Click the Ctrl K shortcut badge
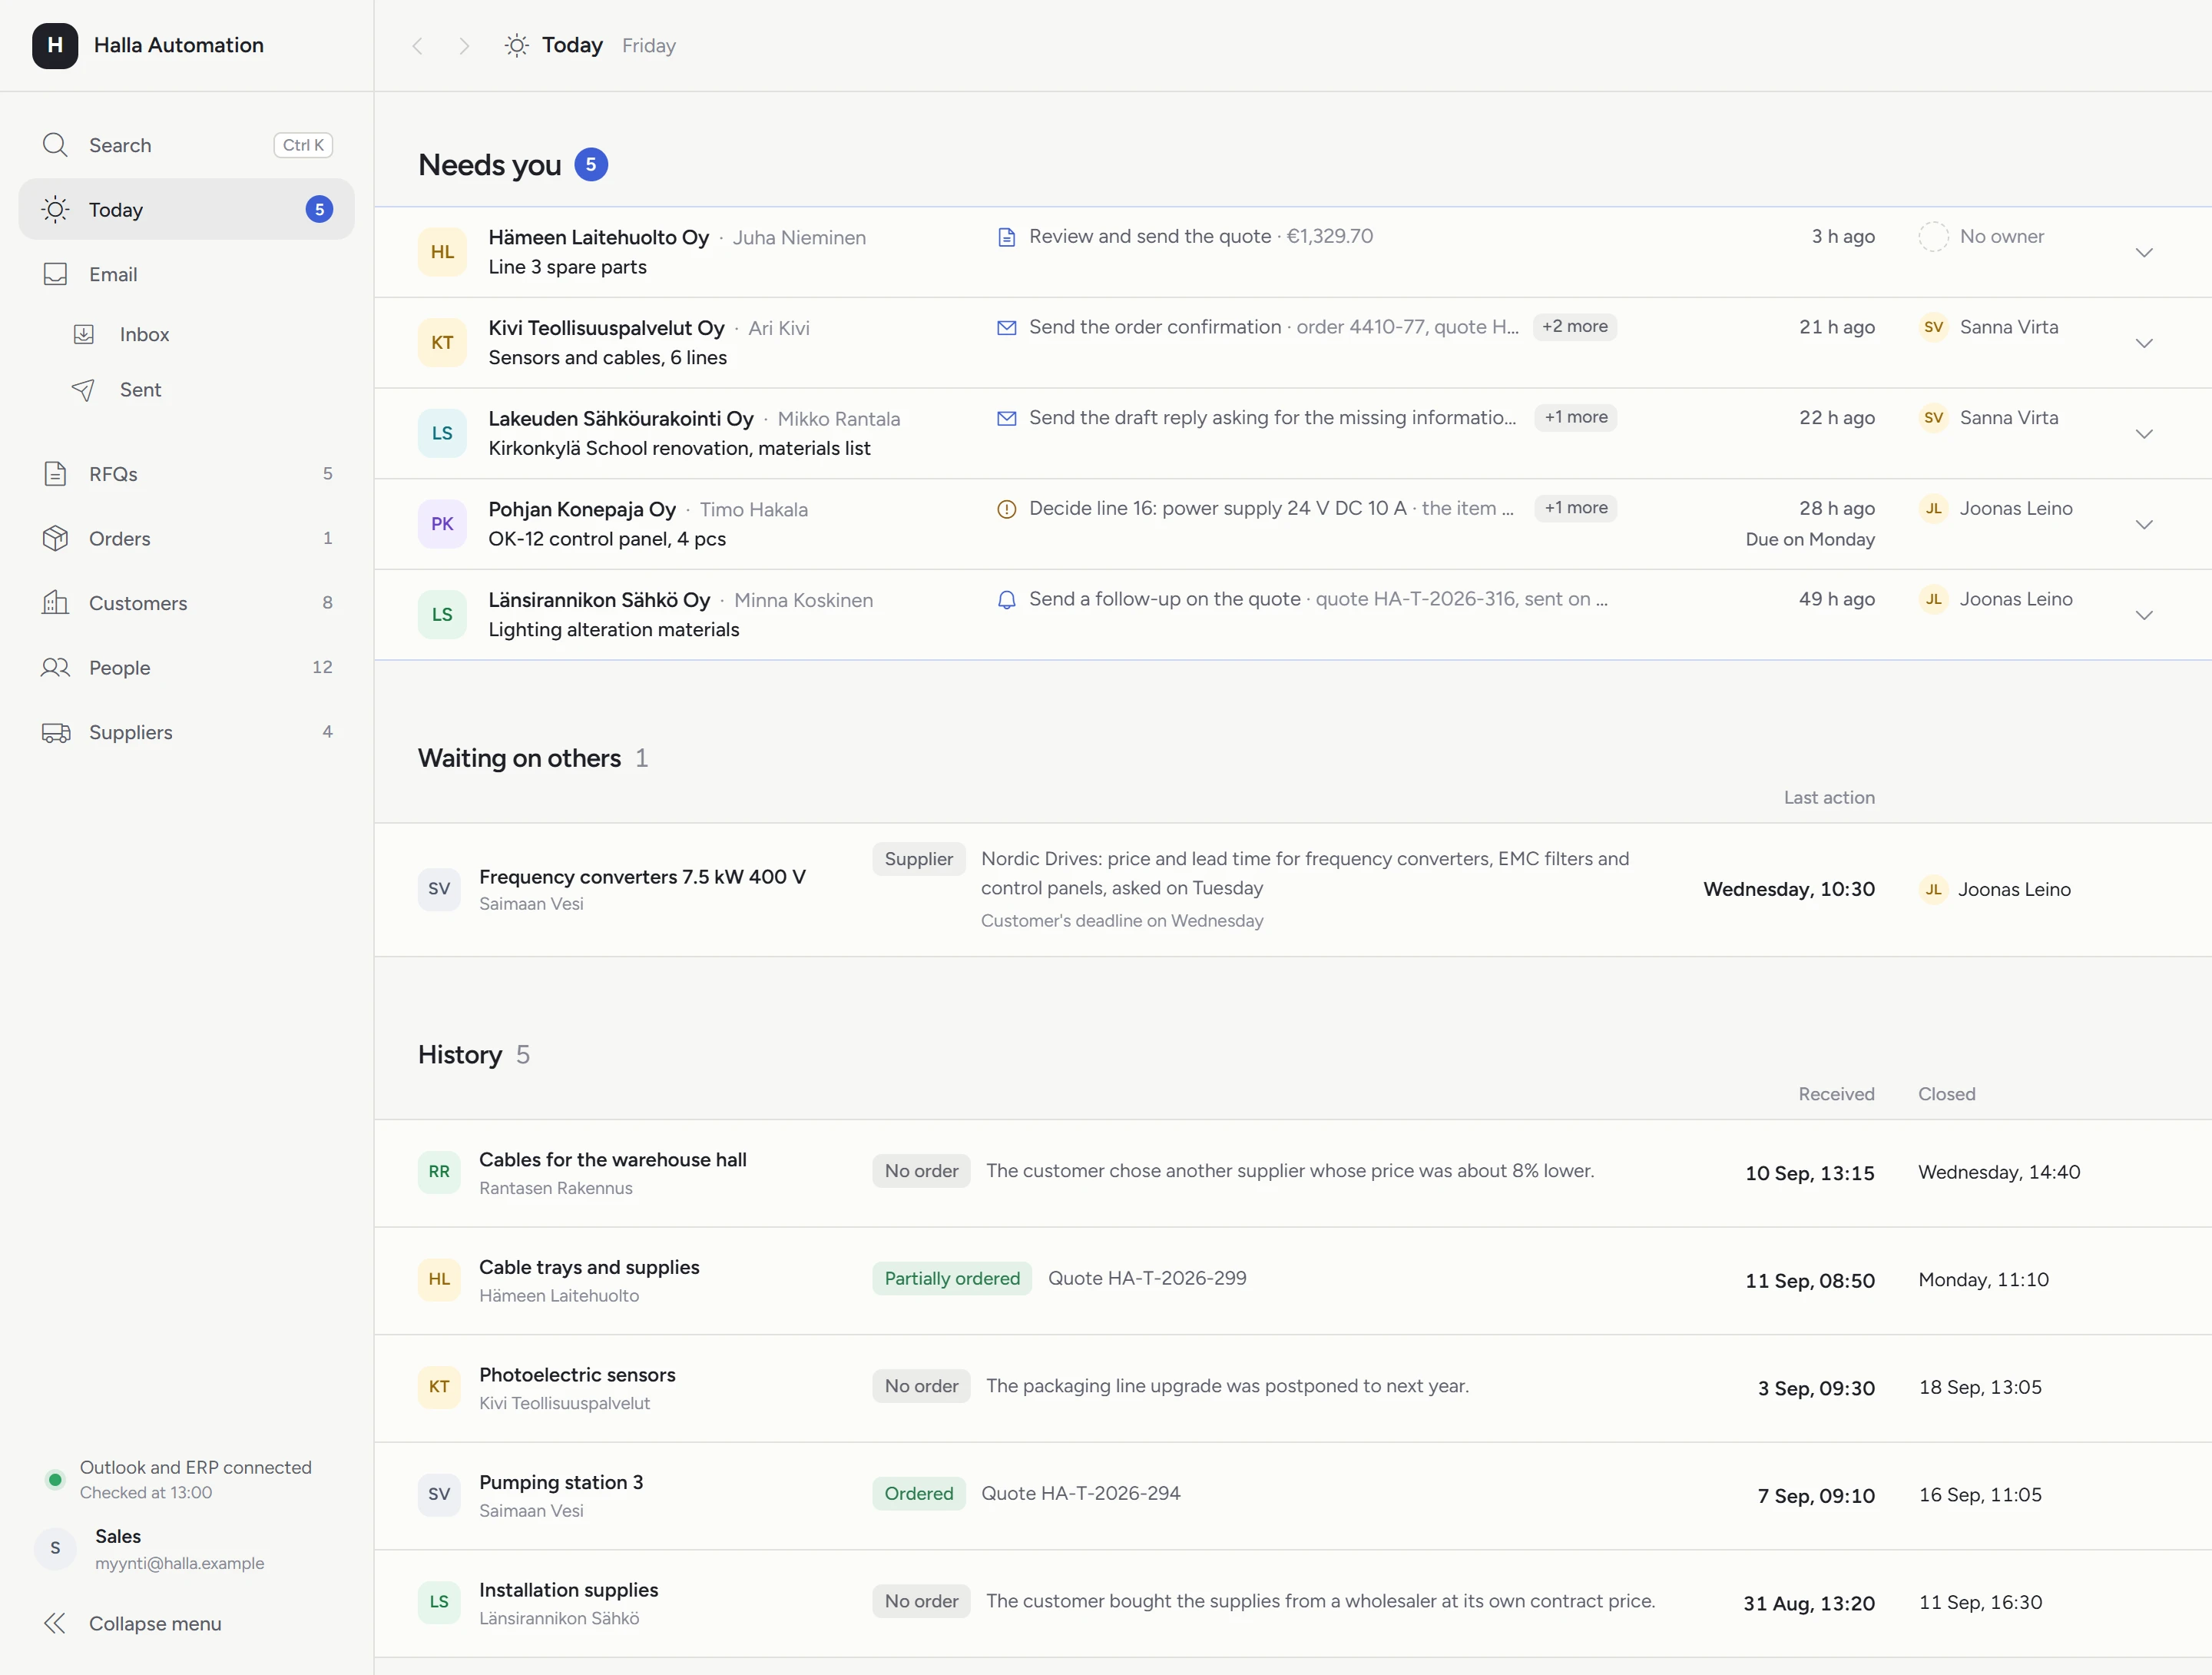 (x=303, y=145)
